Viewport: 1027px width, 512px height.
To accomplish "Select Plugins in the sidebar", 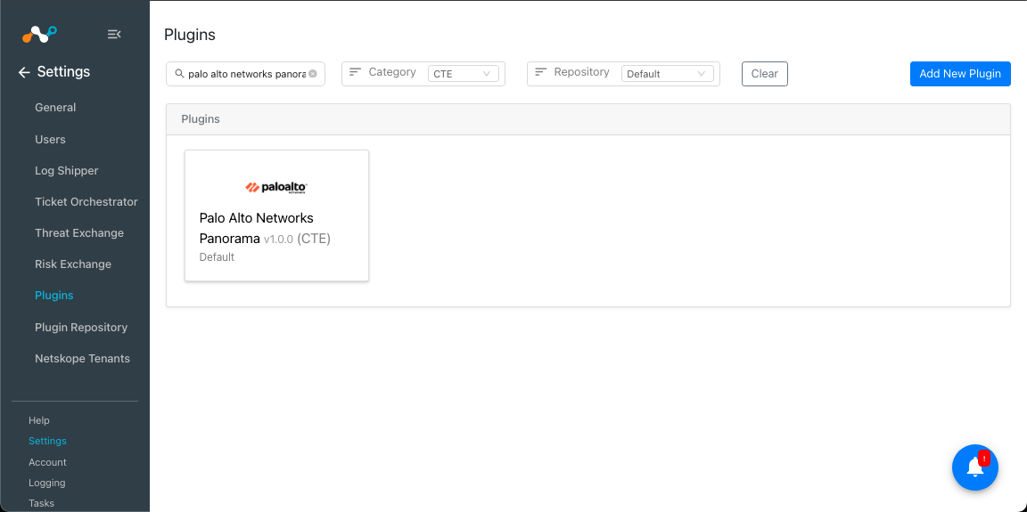I will (54, 296).
